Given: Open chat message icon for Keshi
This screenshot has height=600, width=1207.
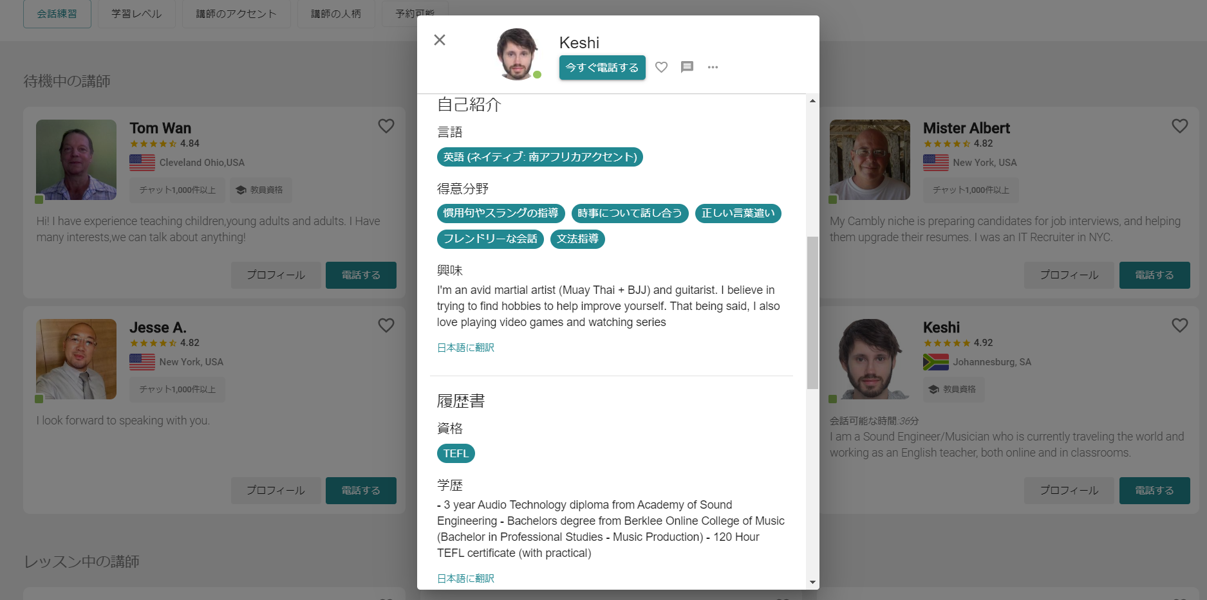Looking at the screenshot, I should tap(687, 67).
